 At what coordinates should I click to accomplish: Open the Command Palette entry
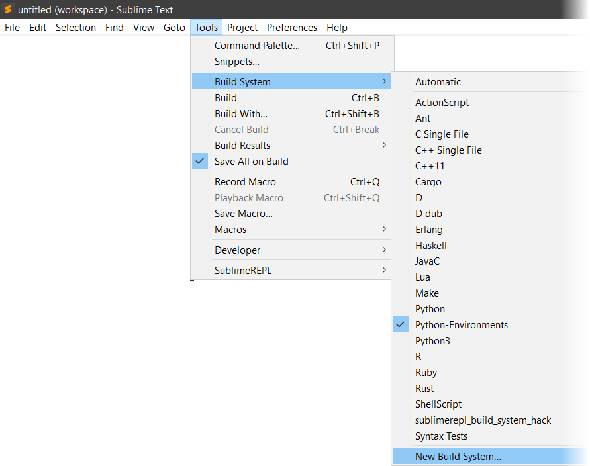click(x=256, y=45)
